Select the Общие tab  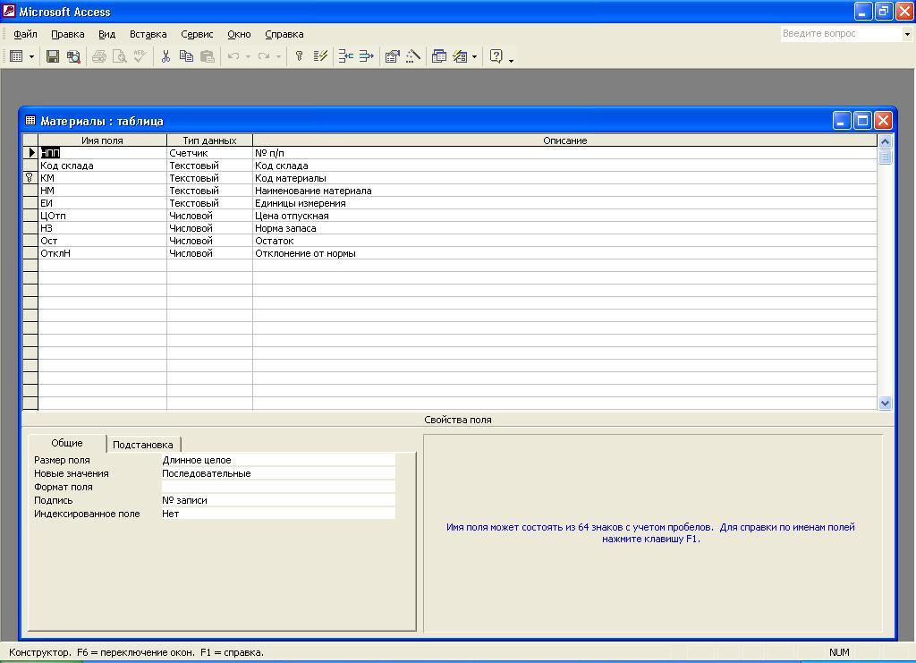tap(67, 443)
